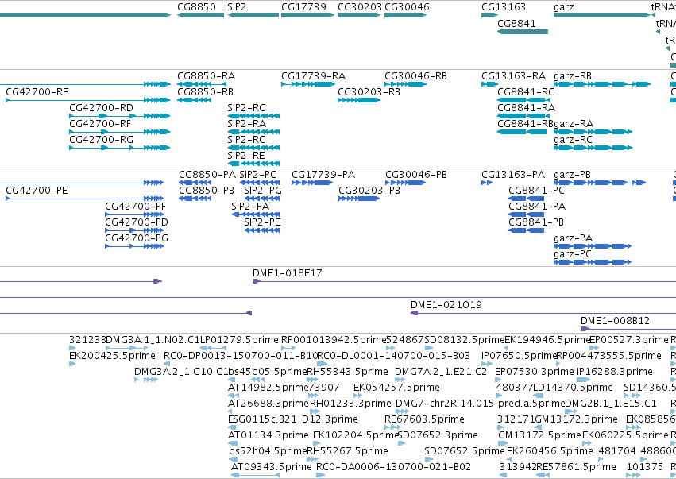Select the CG8850 gene feature
676x479 pixels.
pyautogui.click(x=200, y=15)
